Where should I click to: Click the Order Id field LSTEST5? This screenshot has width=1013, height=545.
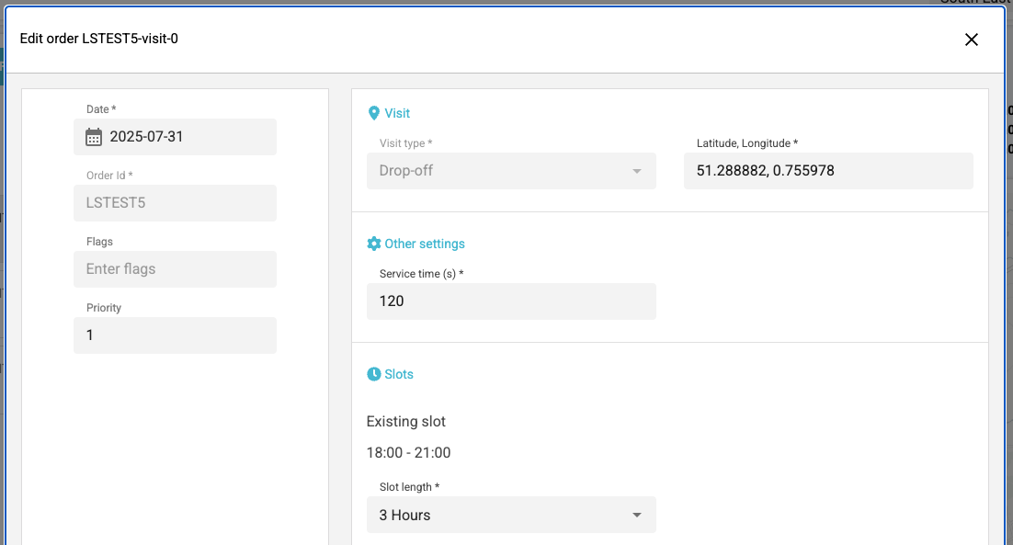(x=175, y=203)
